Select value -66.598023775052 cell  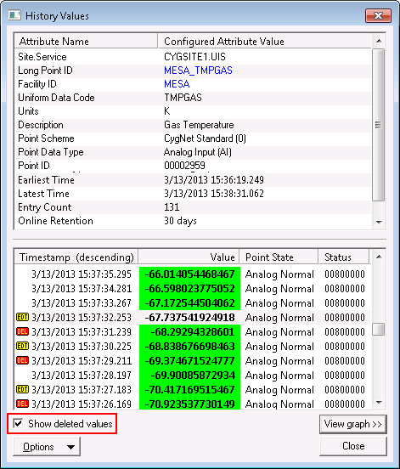189,288
